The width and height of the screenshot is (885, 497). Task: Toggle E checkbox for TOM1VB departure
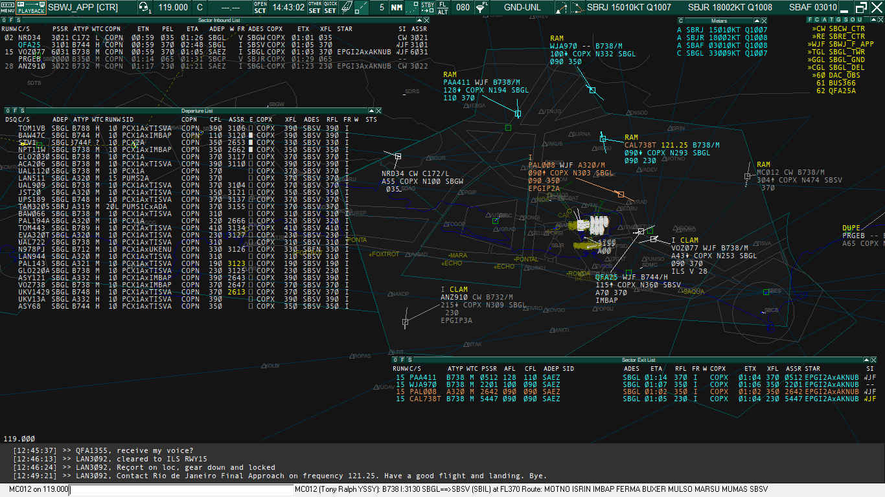(251, 128)
